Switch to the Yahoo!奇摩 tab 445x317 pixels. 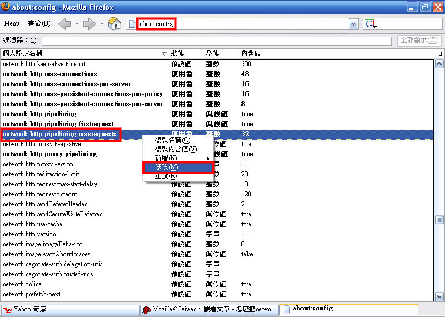click(70, 310)
